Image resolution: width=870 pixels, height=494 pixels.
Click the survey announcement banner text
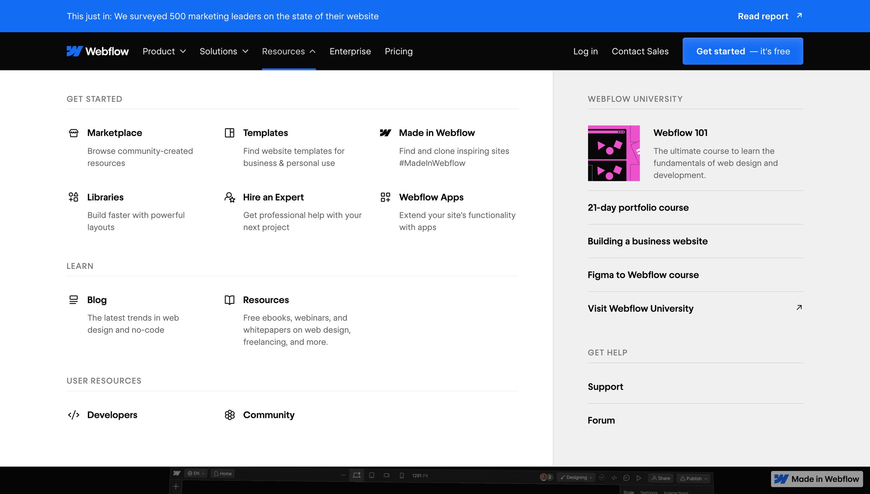tap(223, 16)
